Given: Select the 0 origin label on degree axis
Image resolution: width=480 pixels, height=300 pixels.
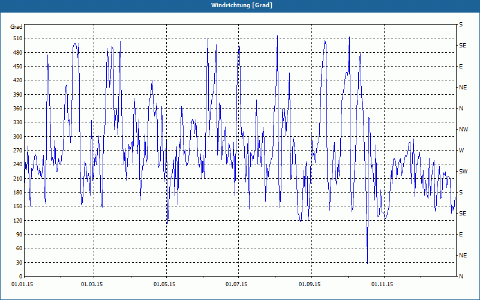Looking at the screenshot, I should click(x=20, y=277).
